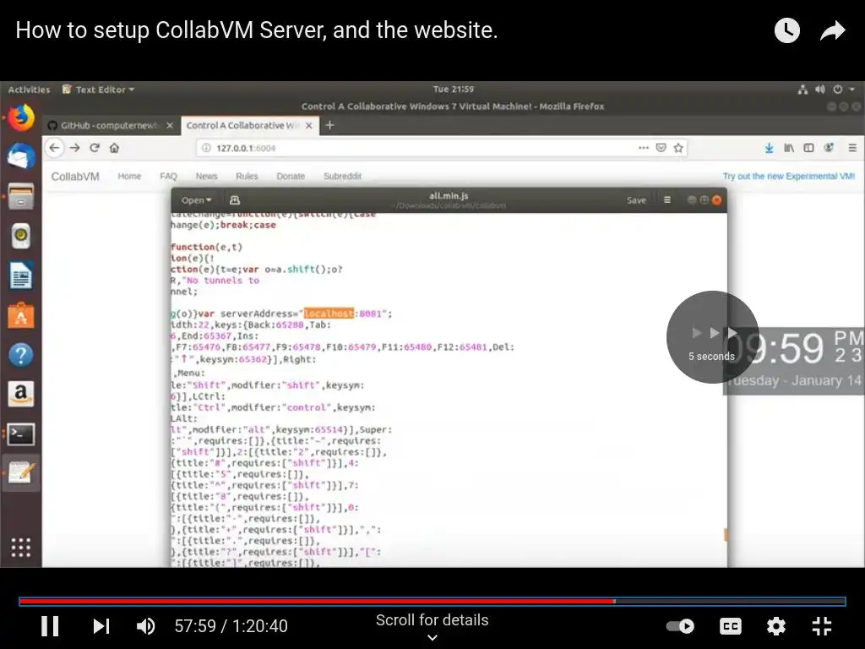865x649 pixels.
Task: Select the Text Editor icon in the dock
Action: (x=21, y=473)
